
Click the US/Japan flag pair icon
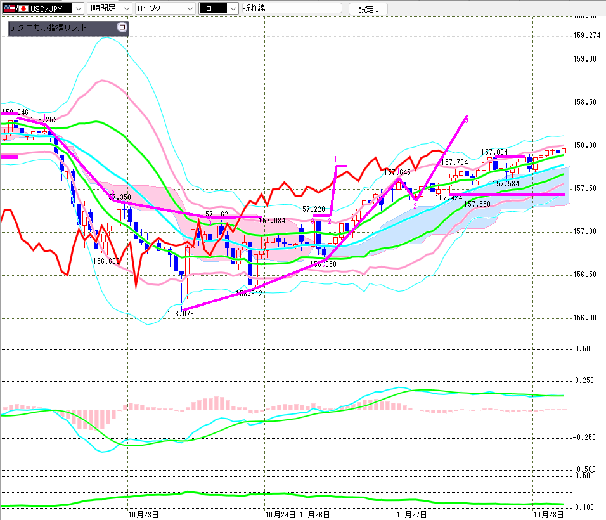(x=16, y=8)
